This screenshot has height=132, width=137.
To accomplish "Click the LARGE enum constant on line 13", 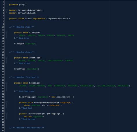I will tap(41, 35).
